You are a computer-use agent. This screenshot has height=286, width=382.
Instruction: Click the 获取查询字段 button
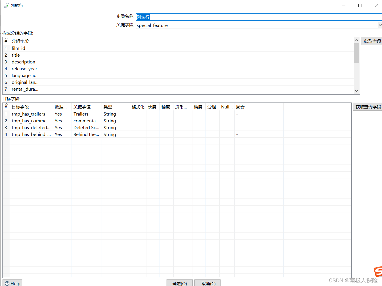[368, 107]
